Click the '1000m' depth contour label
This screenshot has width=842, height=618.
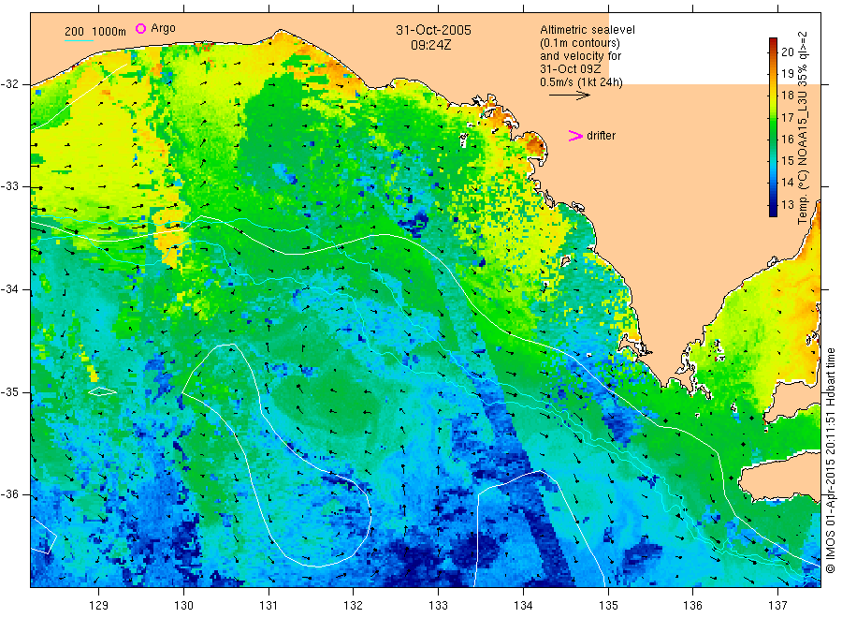click(x=109, y=32)
